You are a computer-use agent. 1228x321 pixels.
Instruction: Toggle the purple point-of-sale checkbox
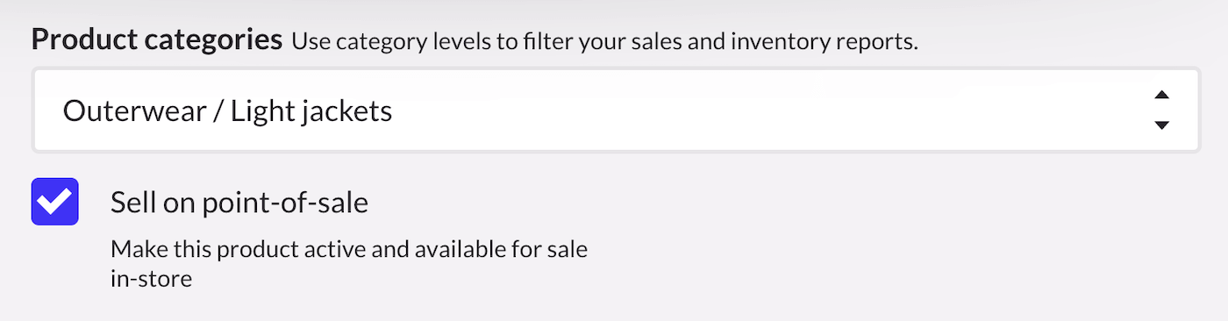point(55,202)
